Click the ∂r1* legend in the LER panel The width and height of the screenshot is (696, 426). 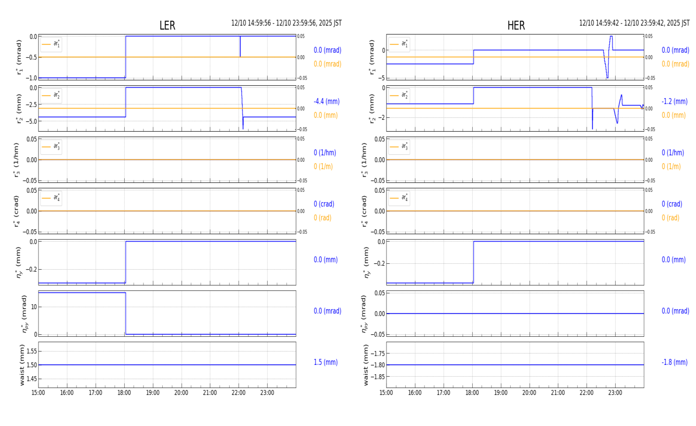click(x=51, y=44)
